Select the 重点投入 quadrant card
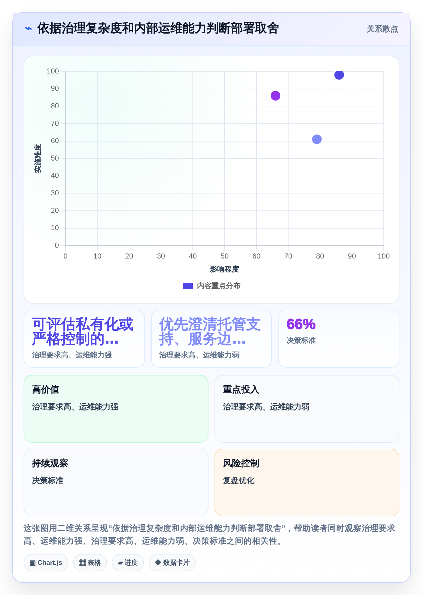 pos(307,409)
